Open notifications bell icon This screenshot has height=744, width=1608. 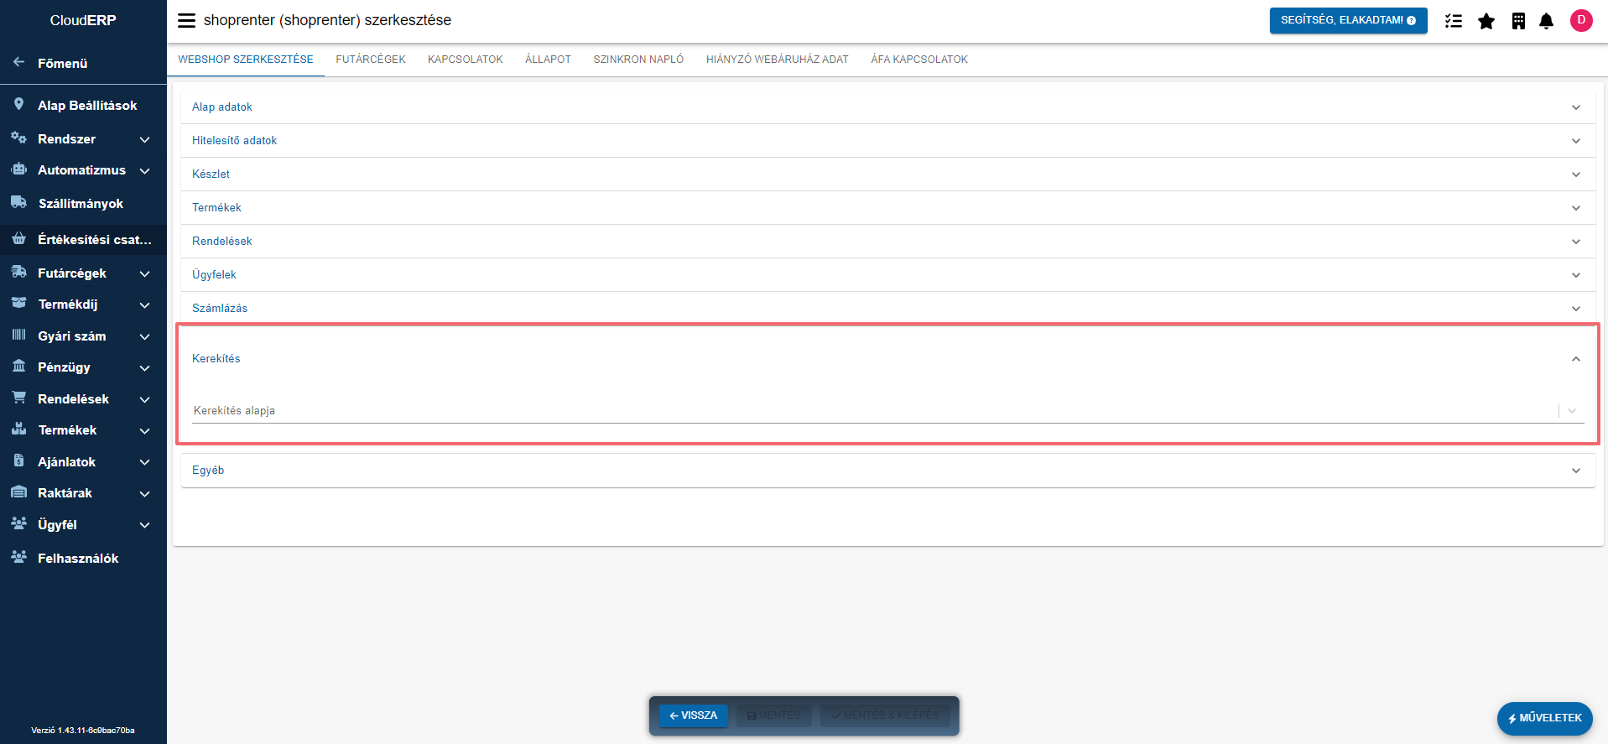click(1546, 21)
